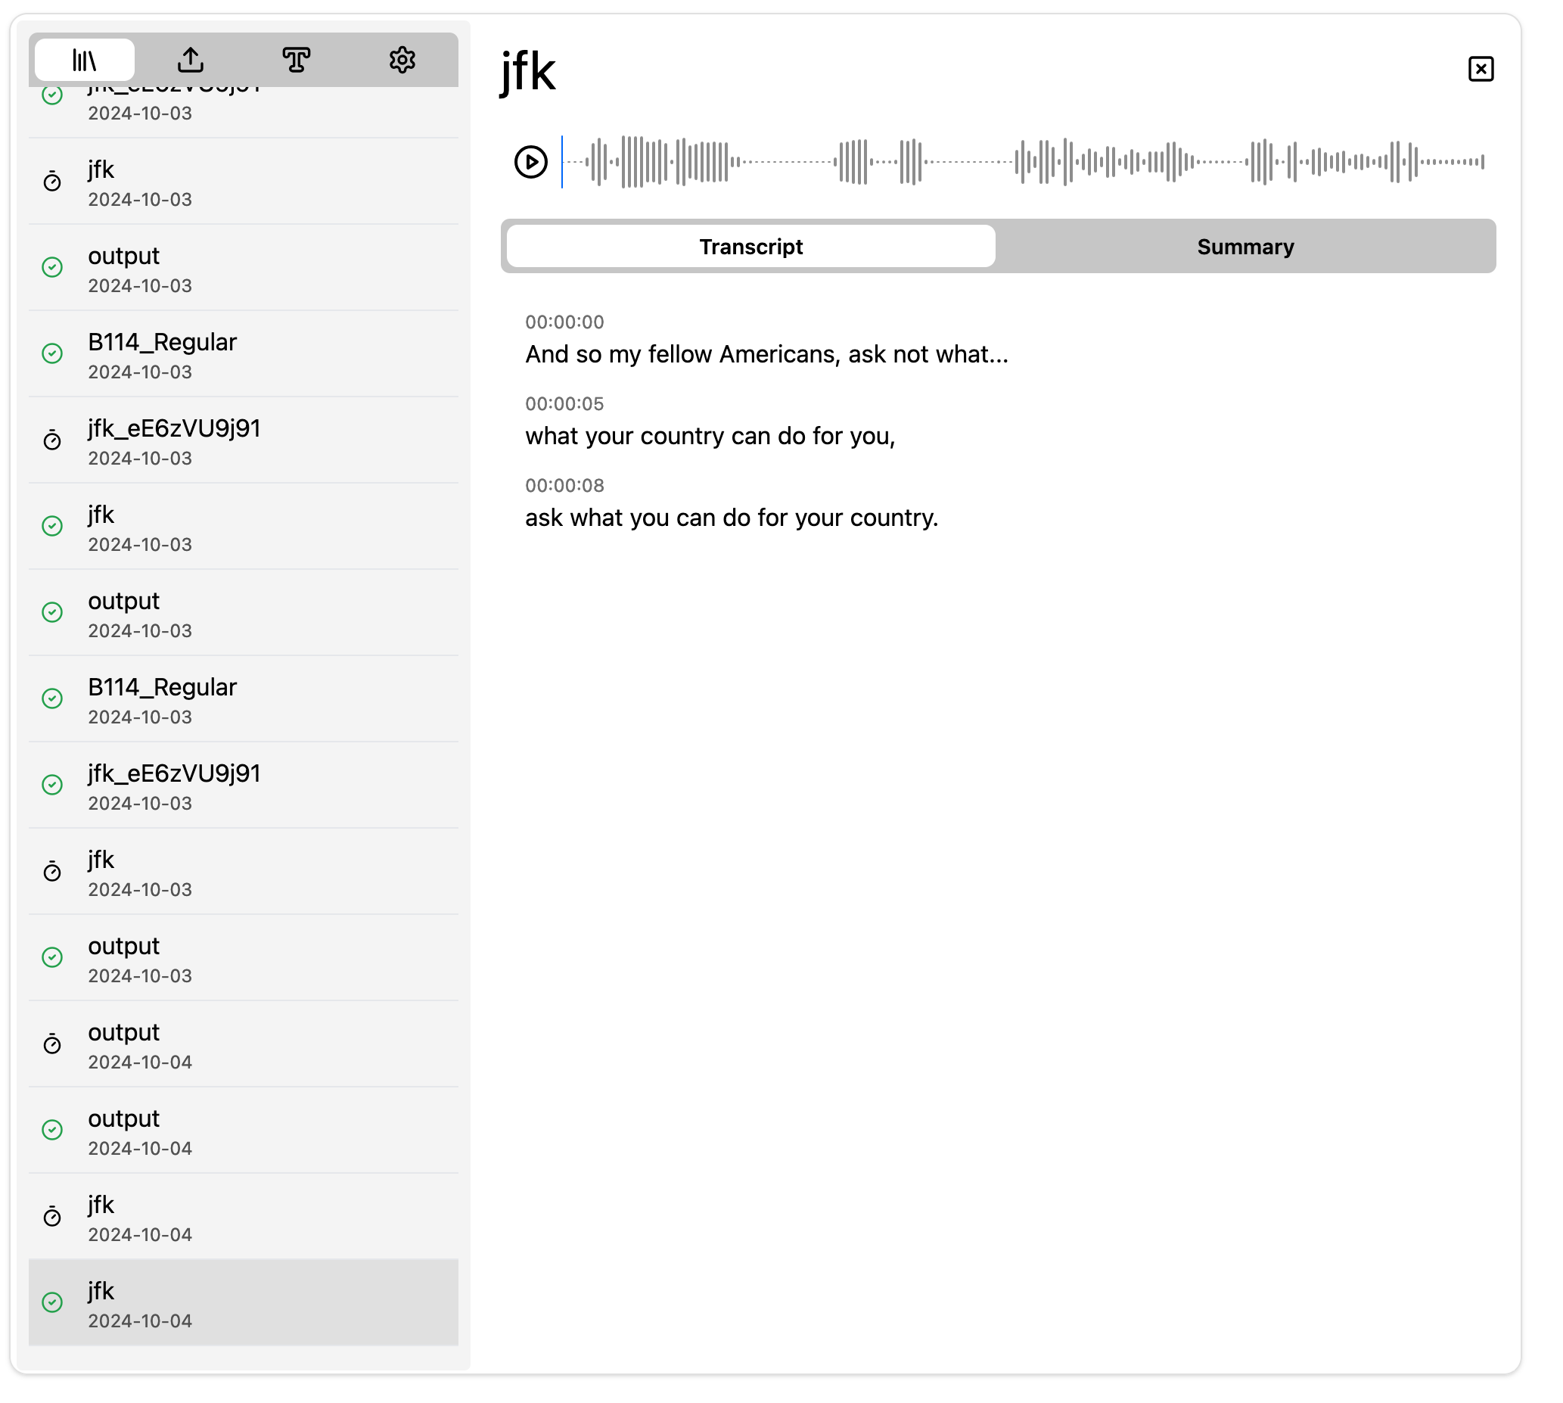Open the upload file icon tab

pyautogui.click(x=191, y=60)
